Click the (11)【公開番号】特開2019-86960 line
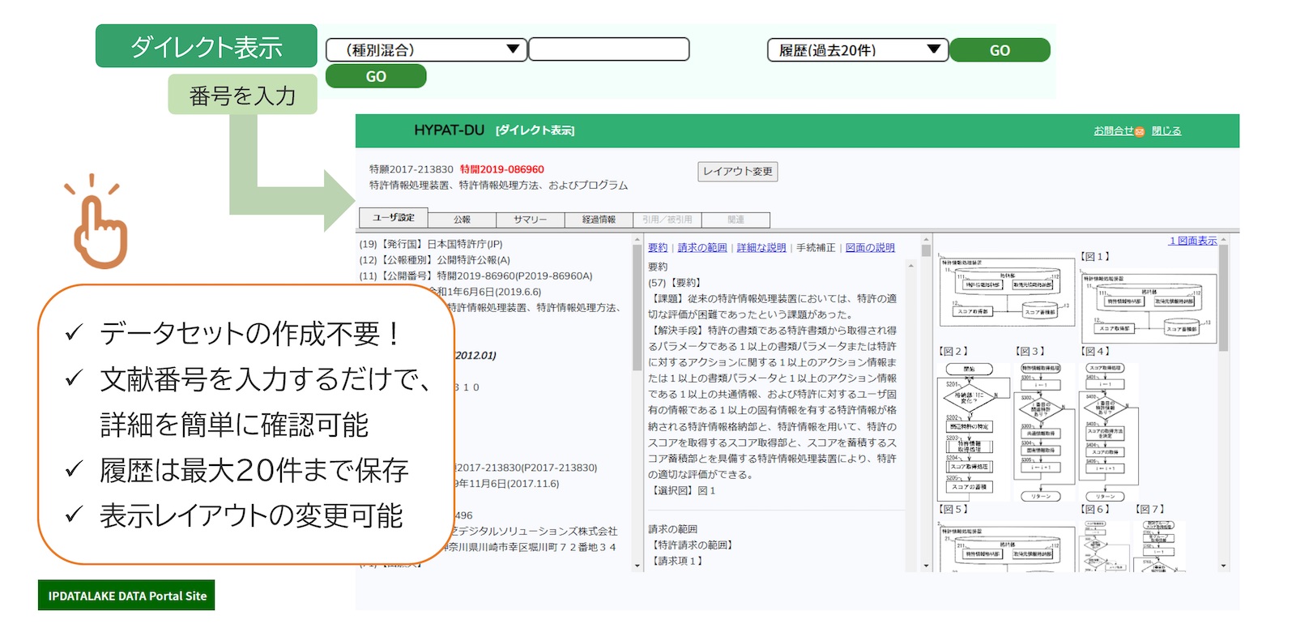Image resolution: width=1296 pixels, height=628 pixels. pos(476,276)
